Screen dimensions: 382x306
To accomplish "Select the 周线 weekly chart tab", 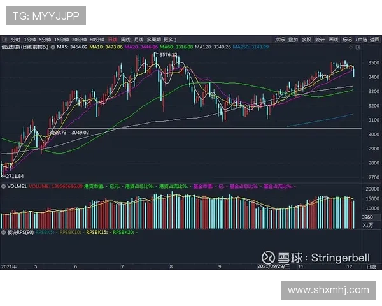I will pyautogui.click(x=125, y=39).
